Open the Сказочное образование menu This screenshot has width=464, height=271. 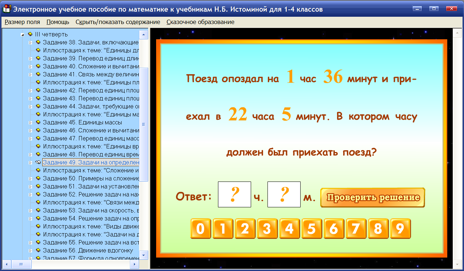coord(194,22)
